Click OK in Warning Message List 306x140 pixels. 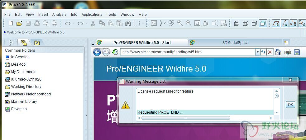290,104
